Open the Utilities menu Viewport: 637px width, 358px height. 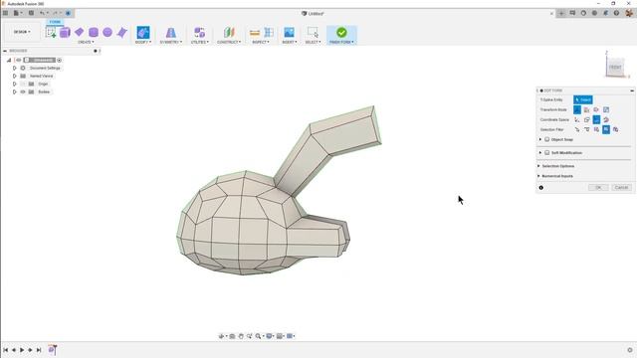[x=199, y=42]
